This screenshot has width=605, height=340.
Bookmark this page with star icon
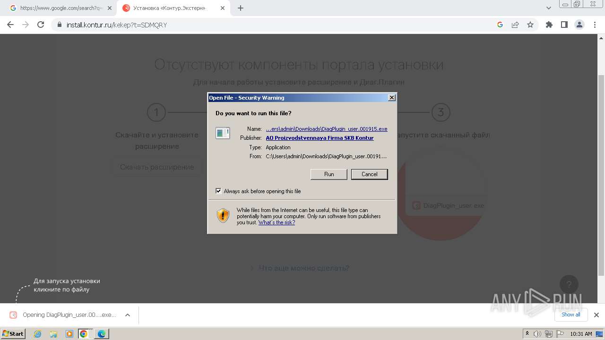pyautogui.click(x=530, y=25)
